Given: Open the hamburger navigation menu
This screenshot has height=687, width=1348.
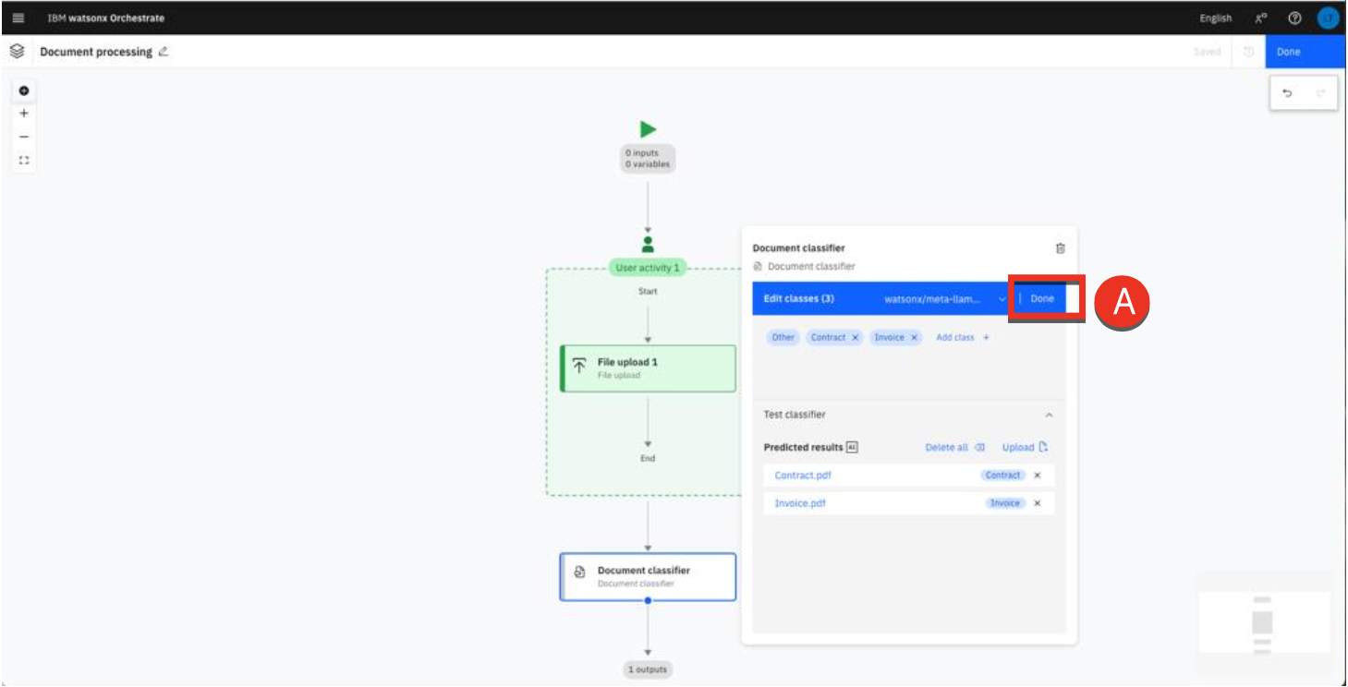Looking at the screenshot, I should tap(18, 18).
